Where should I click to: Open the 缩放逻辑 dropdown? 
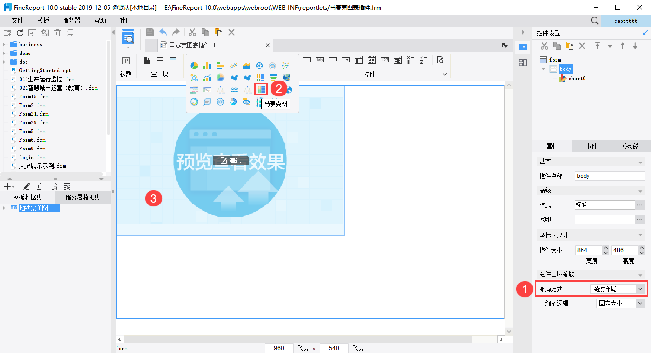(640, 303)
